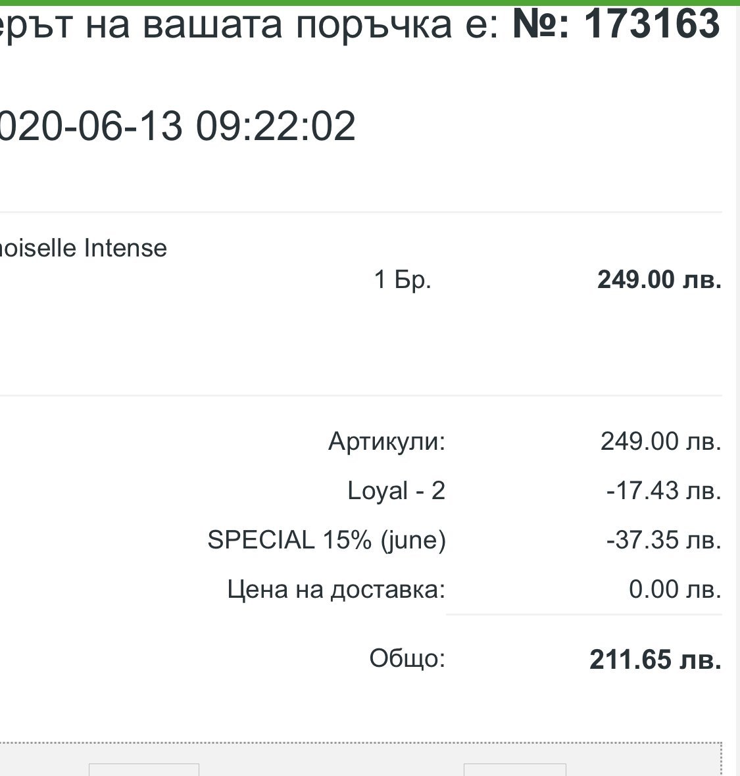740x776 pixels.
Task: Click the order timestamp 09:22:02
Action: [x=276, y=126]
